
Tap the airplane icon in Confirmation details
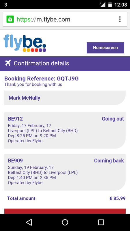[x=8, y=63]
